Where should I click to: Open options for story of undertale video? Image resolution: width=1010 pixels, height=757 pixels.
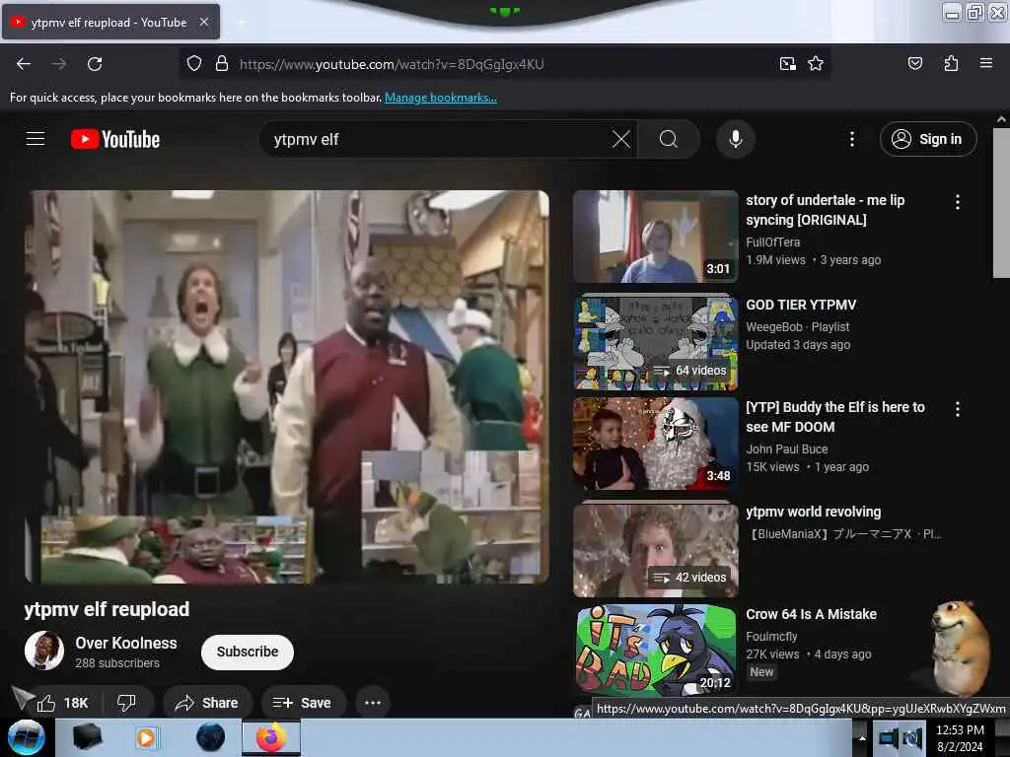tap(958, 202)
